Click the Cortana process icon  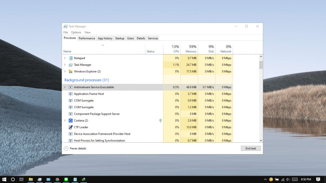point(70,120)
